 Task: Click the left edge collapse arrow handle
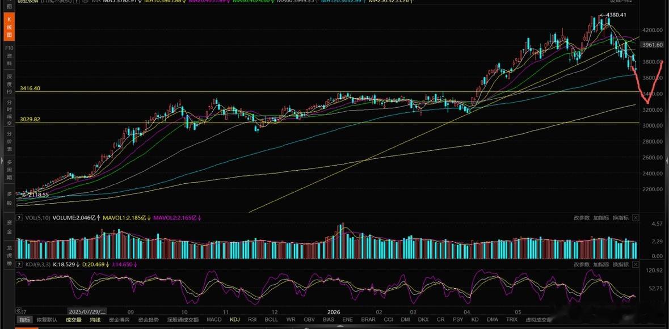click(2, 162)
